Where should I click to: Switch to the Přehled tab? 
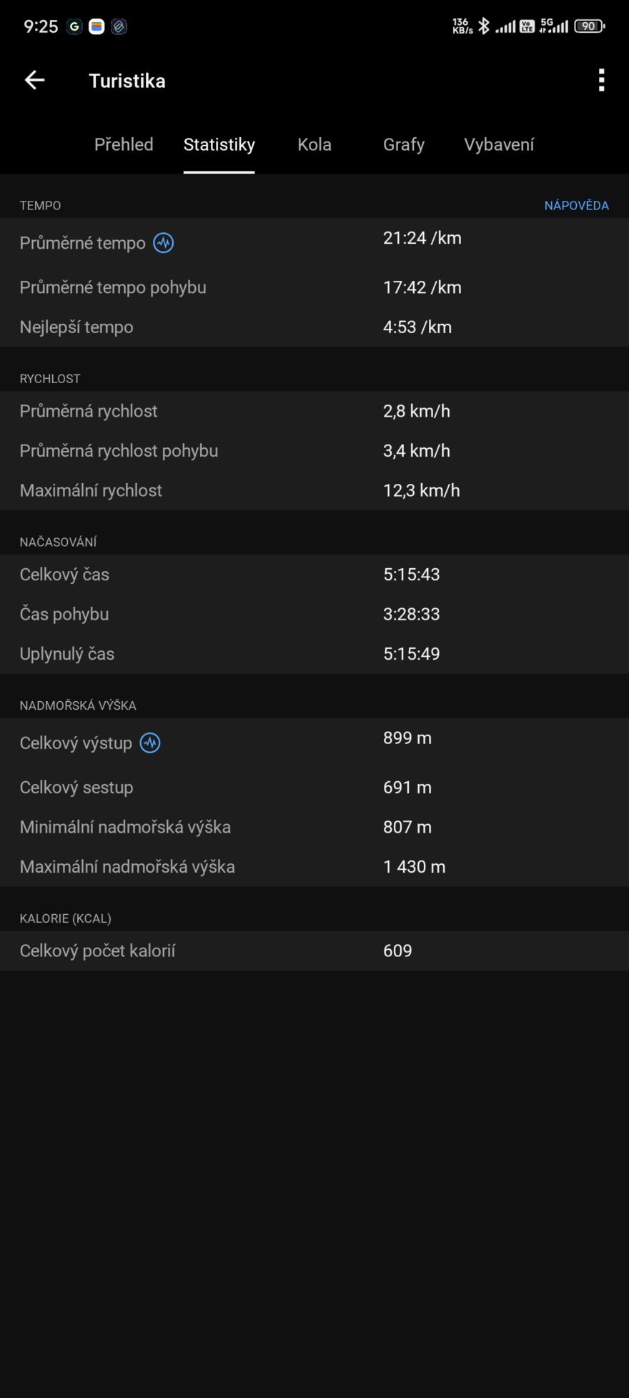[x=124, y=144]
